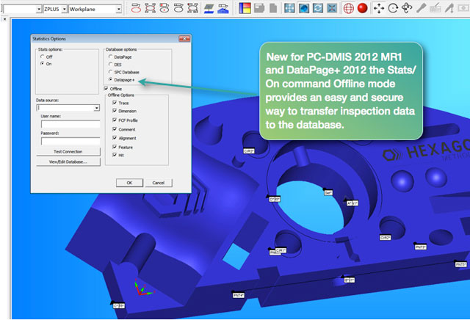Click the View/Edit Database button
Image resolution: width=470 pixels, height=320 pixels.
coord(68,161)
